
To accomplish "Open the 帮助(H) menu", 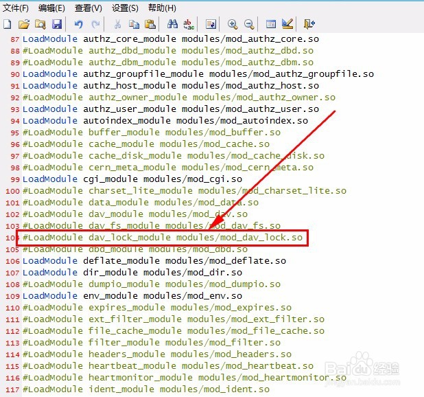I will (x=162, y=8).
